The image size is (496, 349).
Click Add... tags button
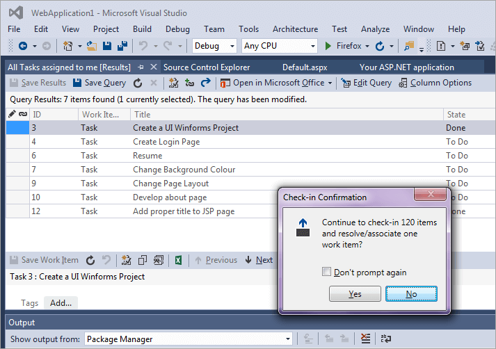pos(61,303)
